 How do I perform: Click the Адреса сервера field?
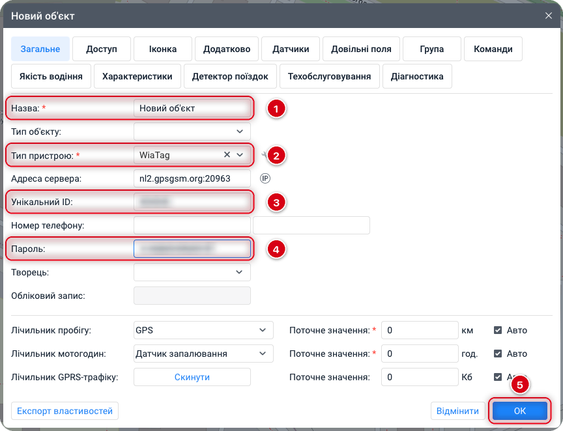[x=192, y=178]
